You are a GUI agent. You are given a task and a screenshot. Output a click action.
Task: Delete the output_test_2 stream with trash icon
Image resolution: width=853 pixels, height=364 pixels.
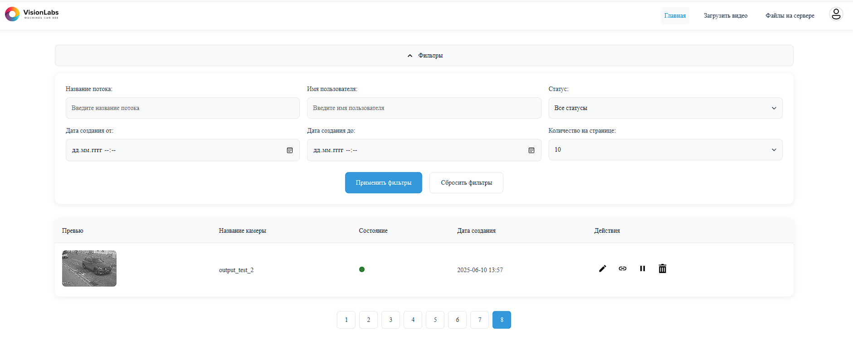click(x=662, y=268)
